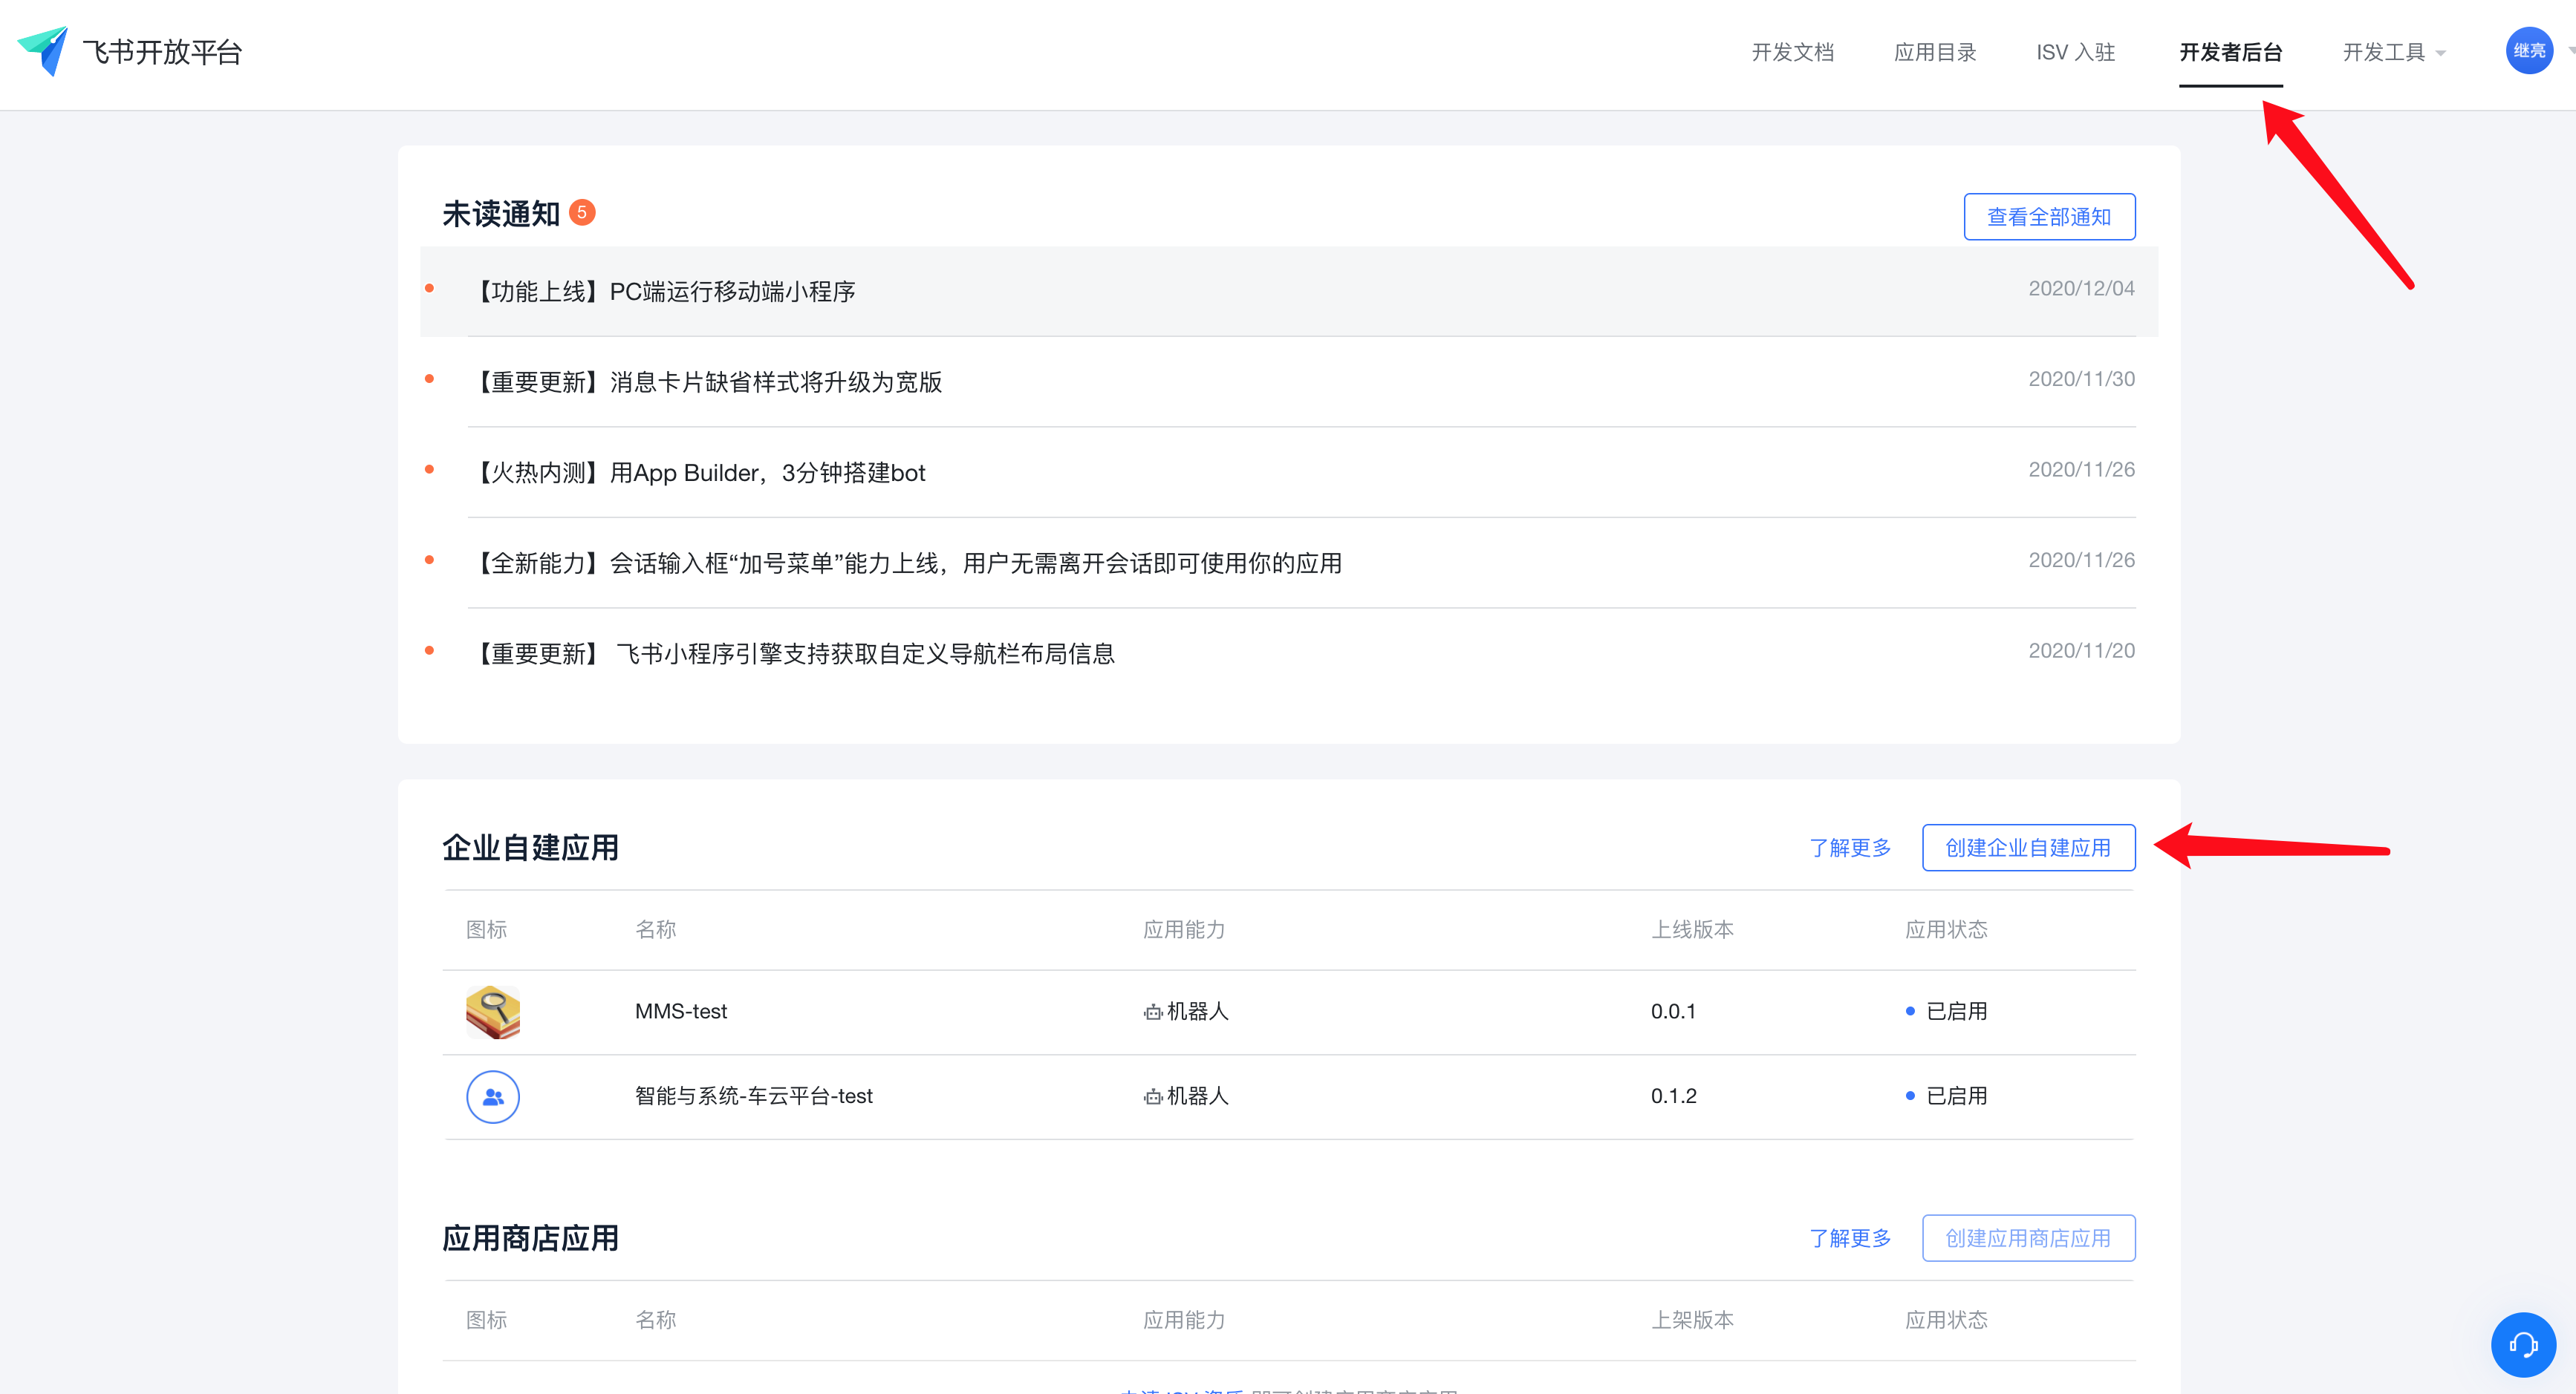Click the 查看全部通知 button
Viewport: 2576px width, 1394px height.
(x=2049, y=216)
